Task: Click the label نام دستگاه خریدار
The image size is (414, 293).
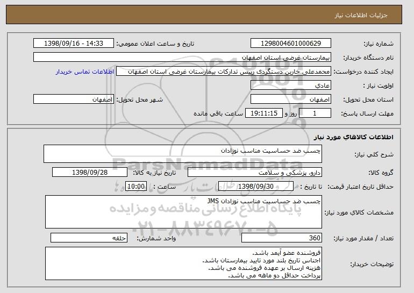Action: tap(368, 58)
